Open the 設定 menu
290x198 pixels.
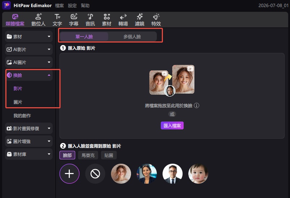72,6
